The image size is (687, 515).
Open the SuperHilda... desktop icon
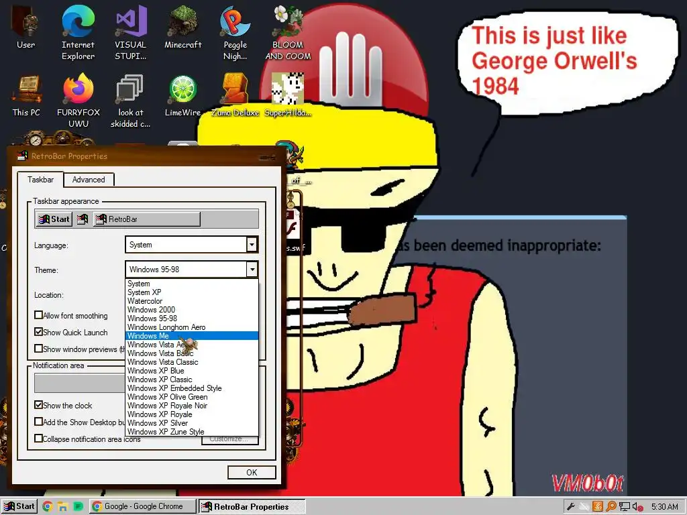point(288,95)
